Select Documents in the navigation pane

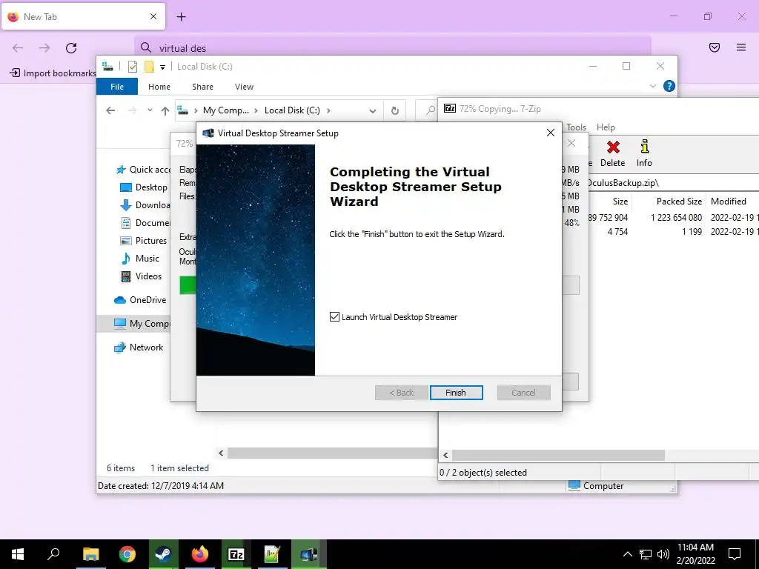[x=145, y=223]
